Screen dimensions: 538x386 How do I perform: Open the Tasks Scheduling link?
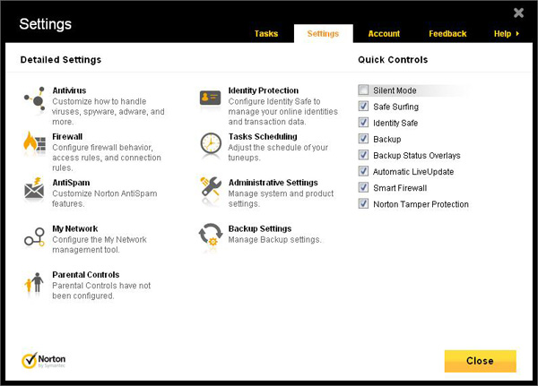[263, 136]
